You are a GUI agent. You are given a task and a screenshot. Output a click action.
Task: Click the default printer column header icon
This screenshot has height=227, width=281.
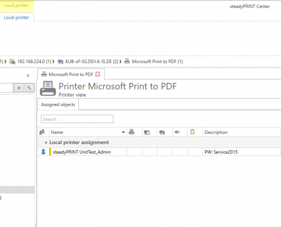(x=132, y=132)
